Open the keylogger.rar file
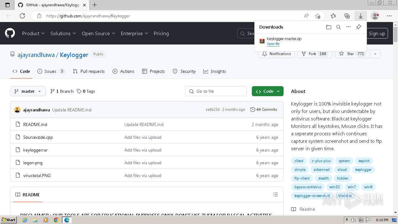 click(35, 150)
